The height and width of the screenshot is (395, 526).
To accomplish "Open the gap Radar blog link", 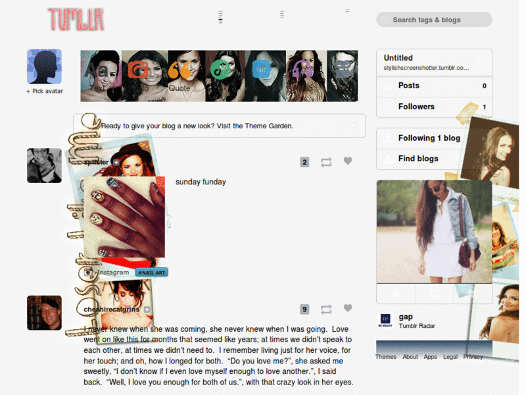I will click(x=406, y=317).
